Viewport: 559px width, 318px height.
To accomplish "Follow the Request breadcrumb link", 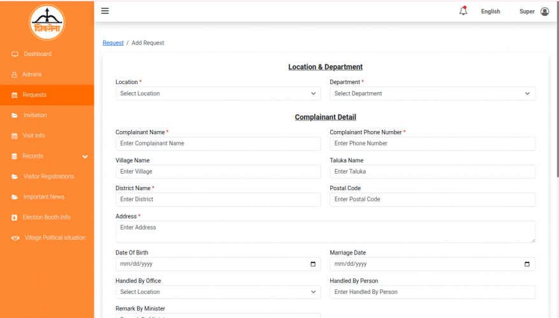I will tap(113, 43).
